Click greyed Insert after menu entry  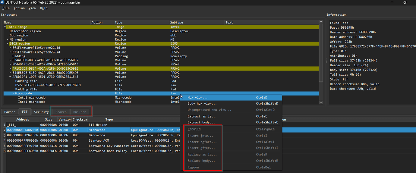pos(231,148)
